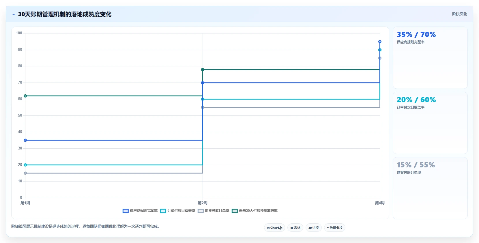Click the 表格 tag button
Screen dimensions: 479x243
[x=295, y=228]
